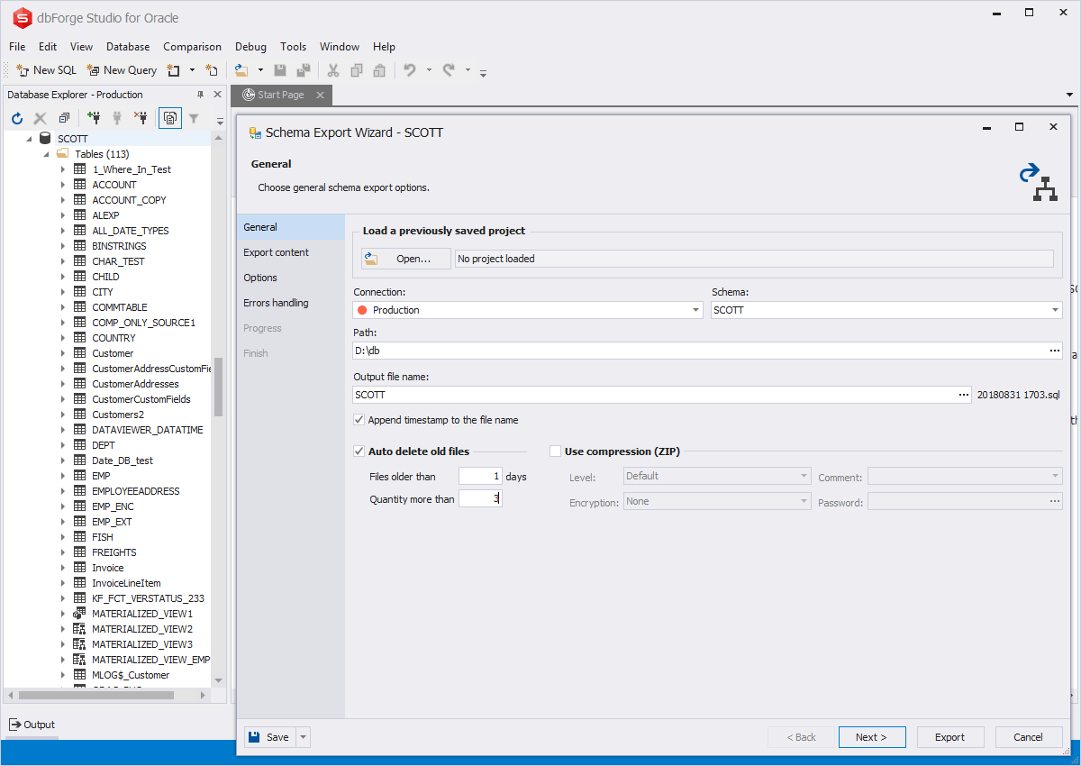
Task: Toggle the highlighted Show Details icon in Database Explorer
Action: [170, 117]
